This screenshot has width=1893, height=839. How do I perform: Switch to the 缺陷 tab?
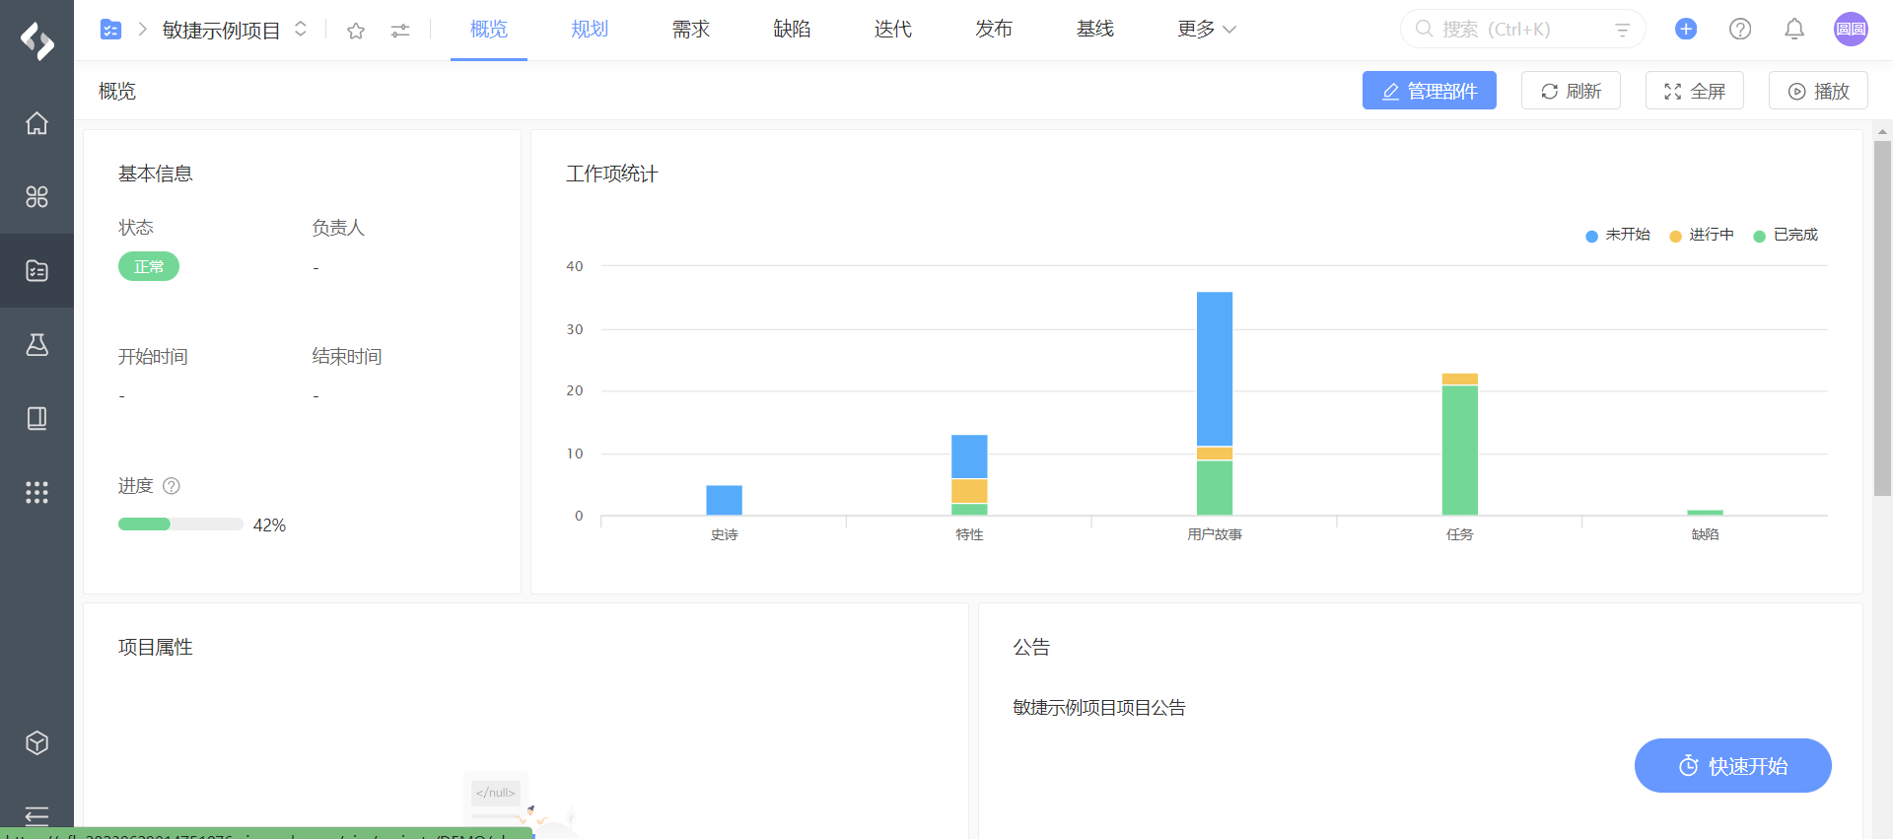pos(792,29)
